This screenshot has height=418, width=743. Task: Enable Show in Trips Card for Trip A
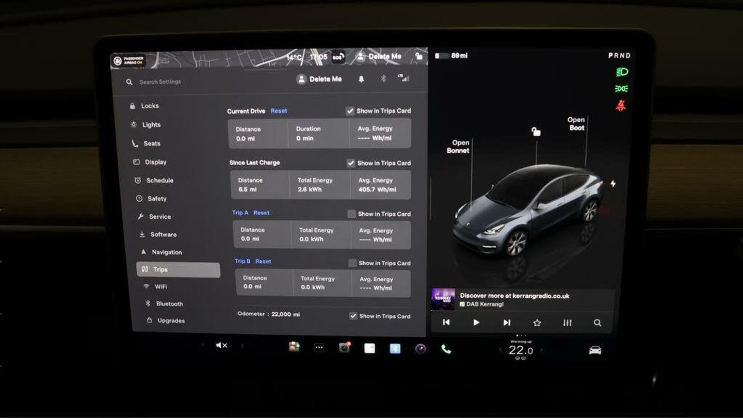[x=351, y=214]
